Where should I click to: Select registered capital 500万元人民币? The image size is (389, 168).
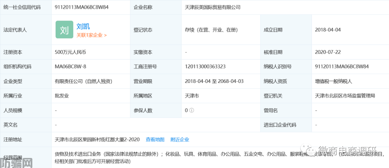(x=71, y=52)
